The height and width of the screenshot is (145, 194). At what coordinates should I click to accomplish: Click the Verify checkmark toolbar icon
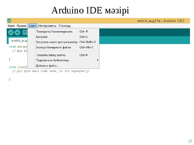pos(11,32)
